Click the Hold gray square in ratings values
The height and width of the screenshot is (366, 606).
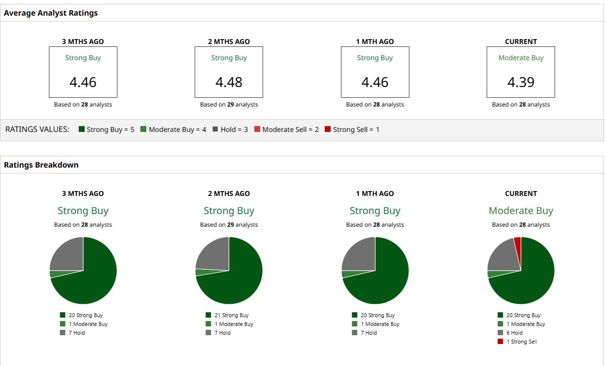coord(215,129)
